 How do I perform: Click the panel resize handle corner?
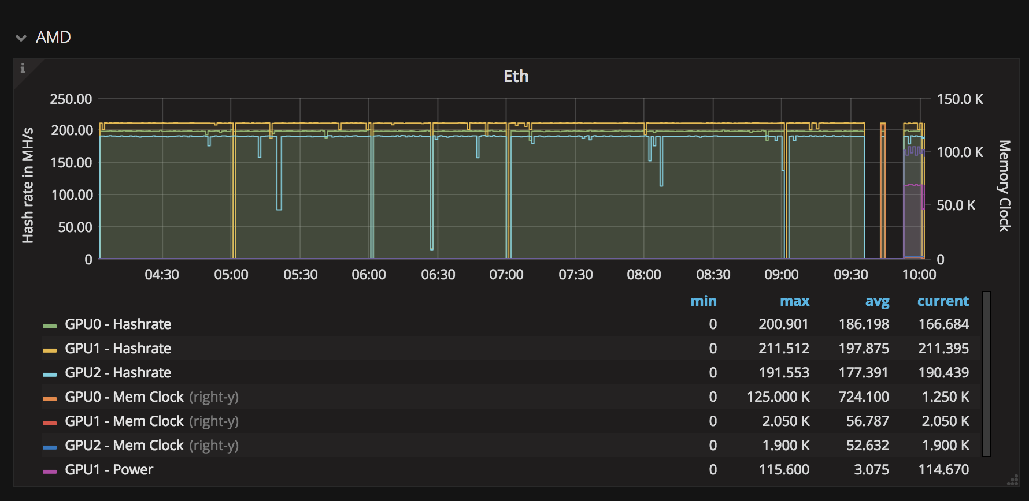coord(1013,480)
